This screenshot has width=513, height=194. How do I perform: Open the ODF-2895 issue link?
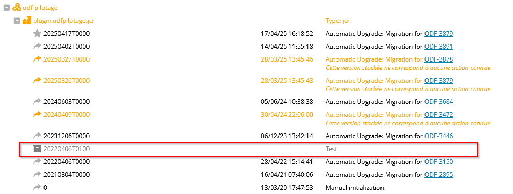coord(438,175)
